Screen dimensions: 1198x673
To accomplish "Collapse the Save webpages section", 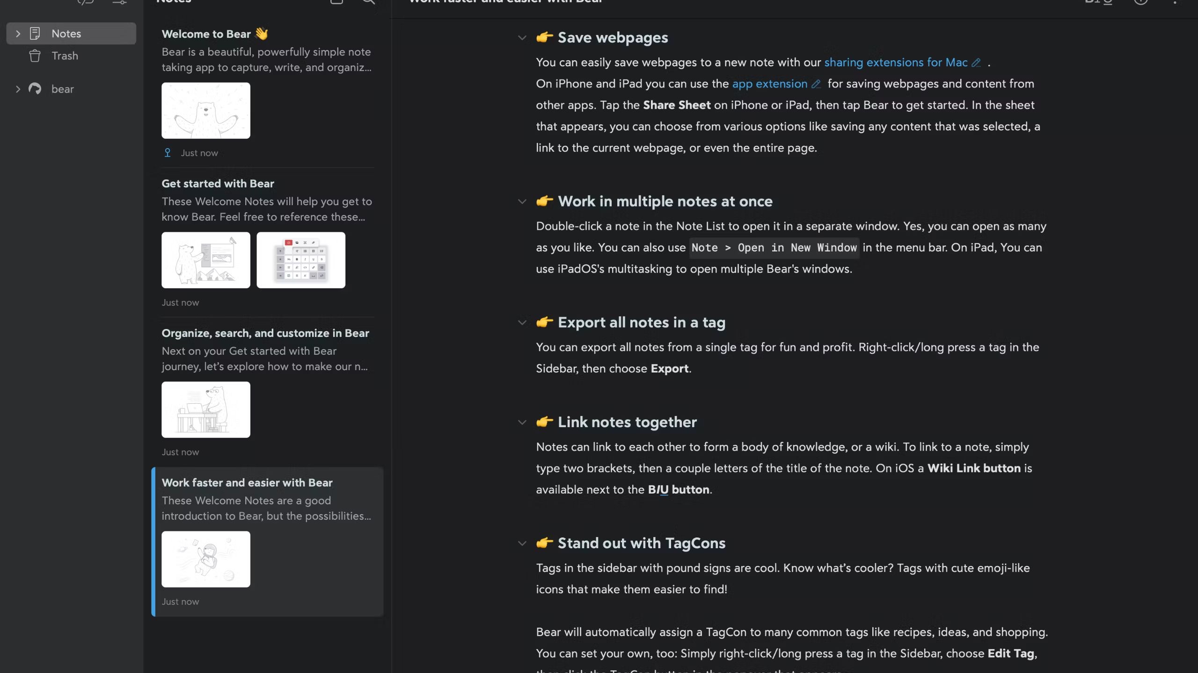I will (x=522, y=38).
